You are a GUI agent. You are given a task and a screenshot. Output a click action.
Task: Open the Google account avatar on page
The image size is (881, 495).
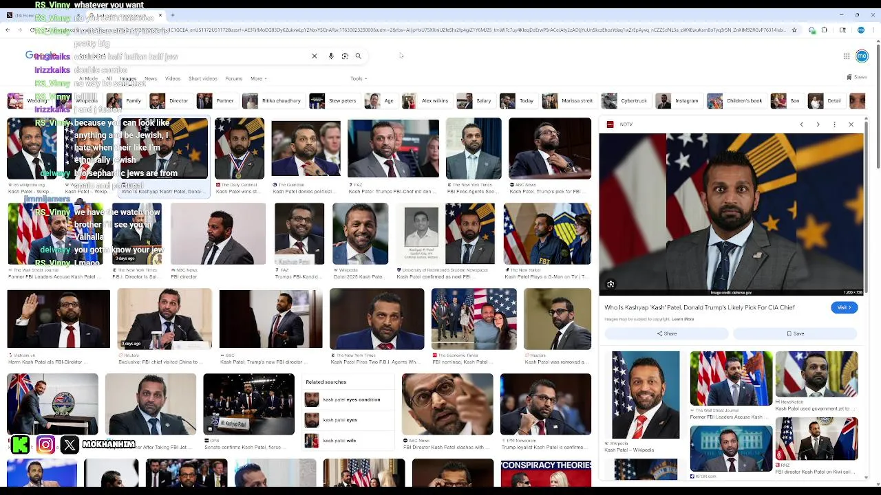(862, 56)
